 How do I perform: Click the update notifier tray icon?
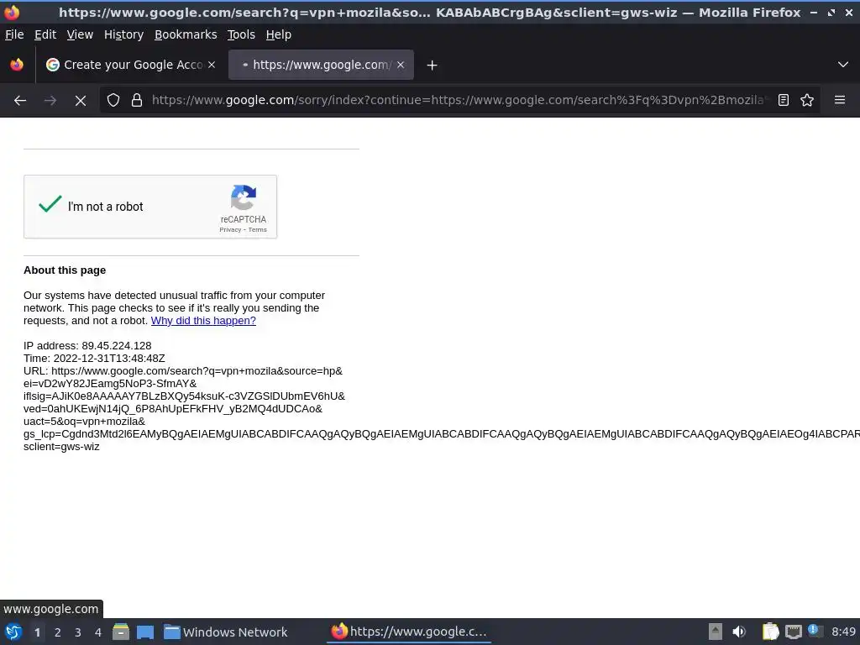(x=815, y=631)
